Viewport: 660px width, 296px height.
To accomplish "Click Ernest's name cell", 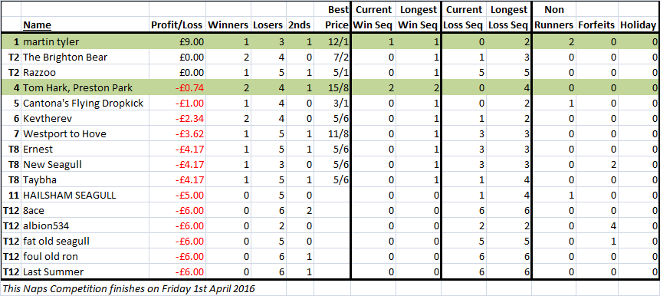I will 85,149.
